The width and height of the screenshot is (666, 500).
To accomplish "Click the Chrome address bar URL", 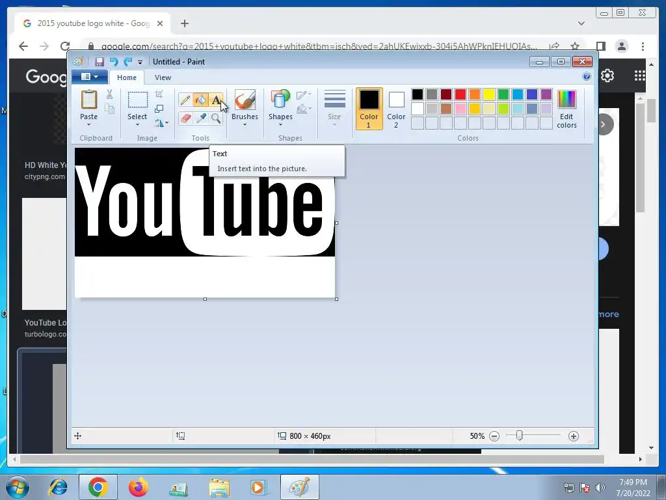I will [x=319, y=46].
